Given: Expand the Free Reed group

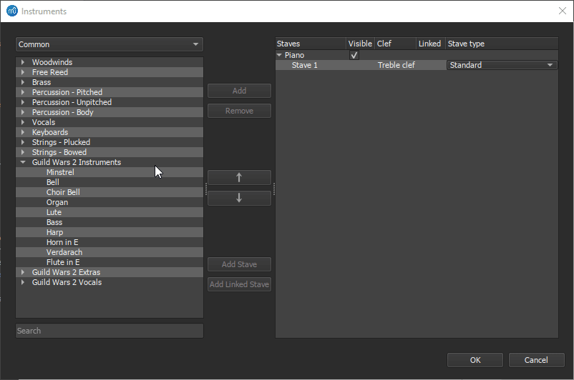Looking at the screenshot, I should pyautogui.click(x=23, y=72).
